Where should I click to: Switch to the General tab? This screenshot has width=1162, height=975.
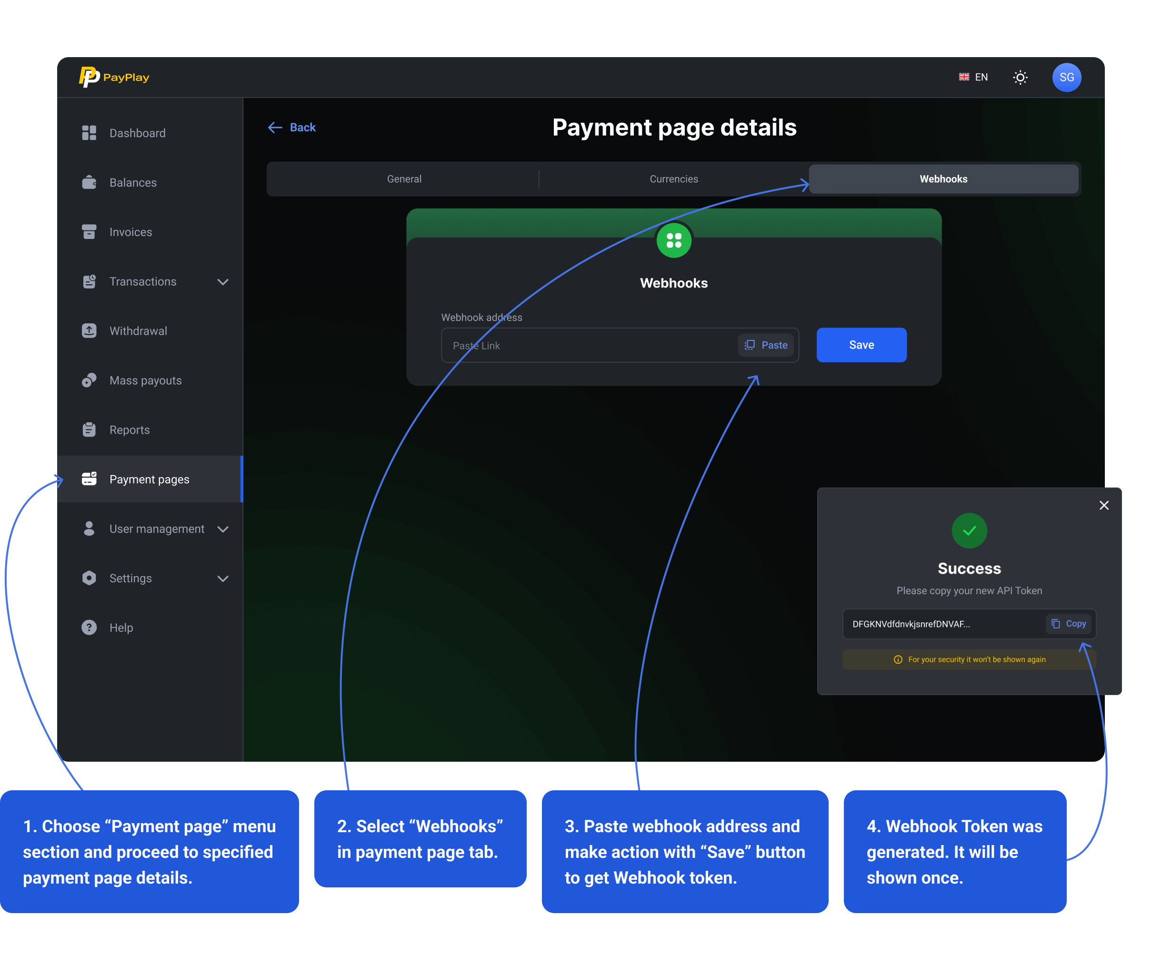pyautogui.click(x=404, y=178)
